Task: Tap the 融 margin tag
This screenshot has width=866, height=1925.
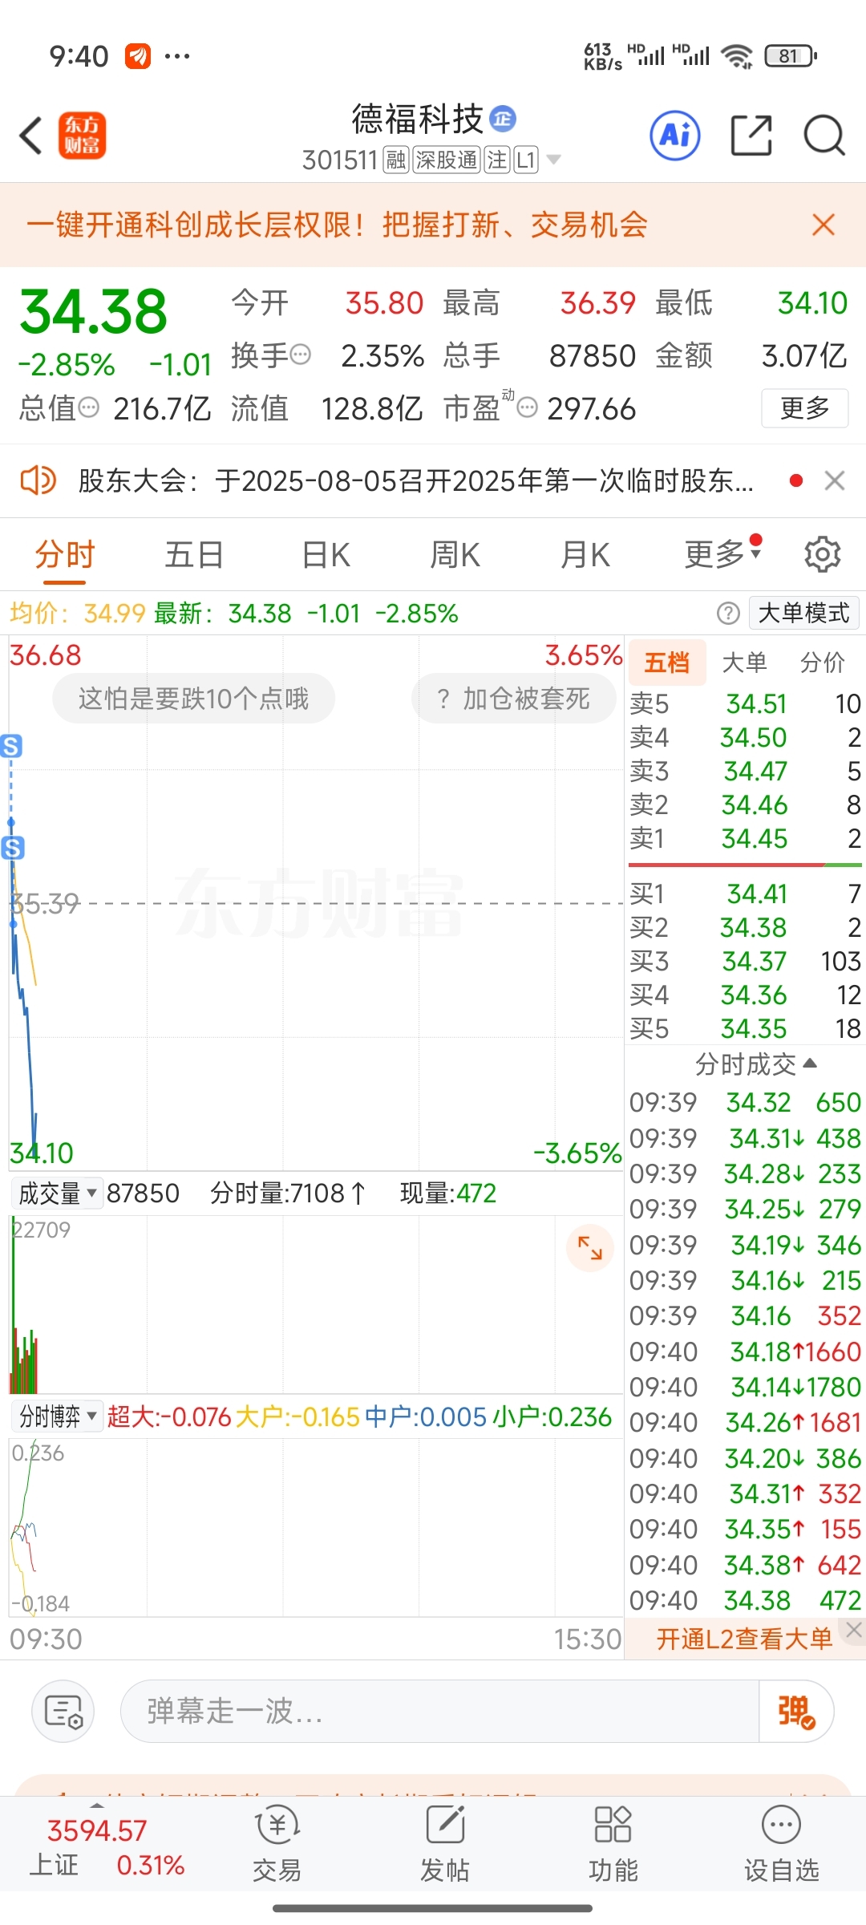Action: (396, 160)
